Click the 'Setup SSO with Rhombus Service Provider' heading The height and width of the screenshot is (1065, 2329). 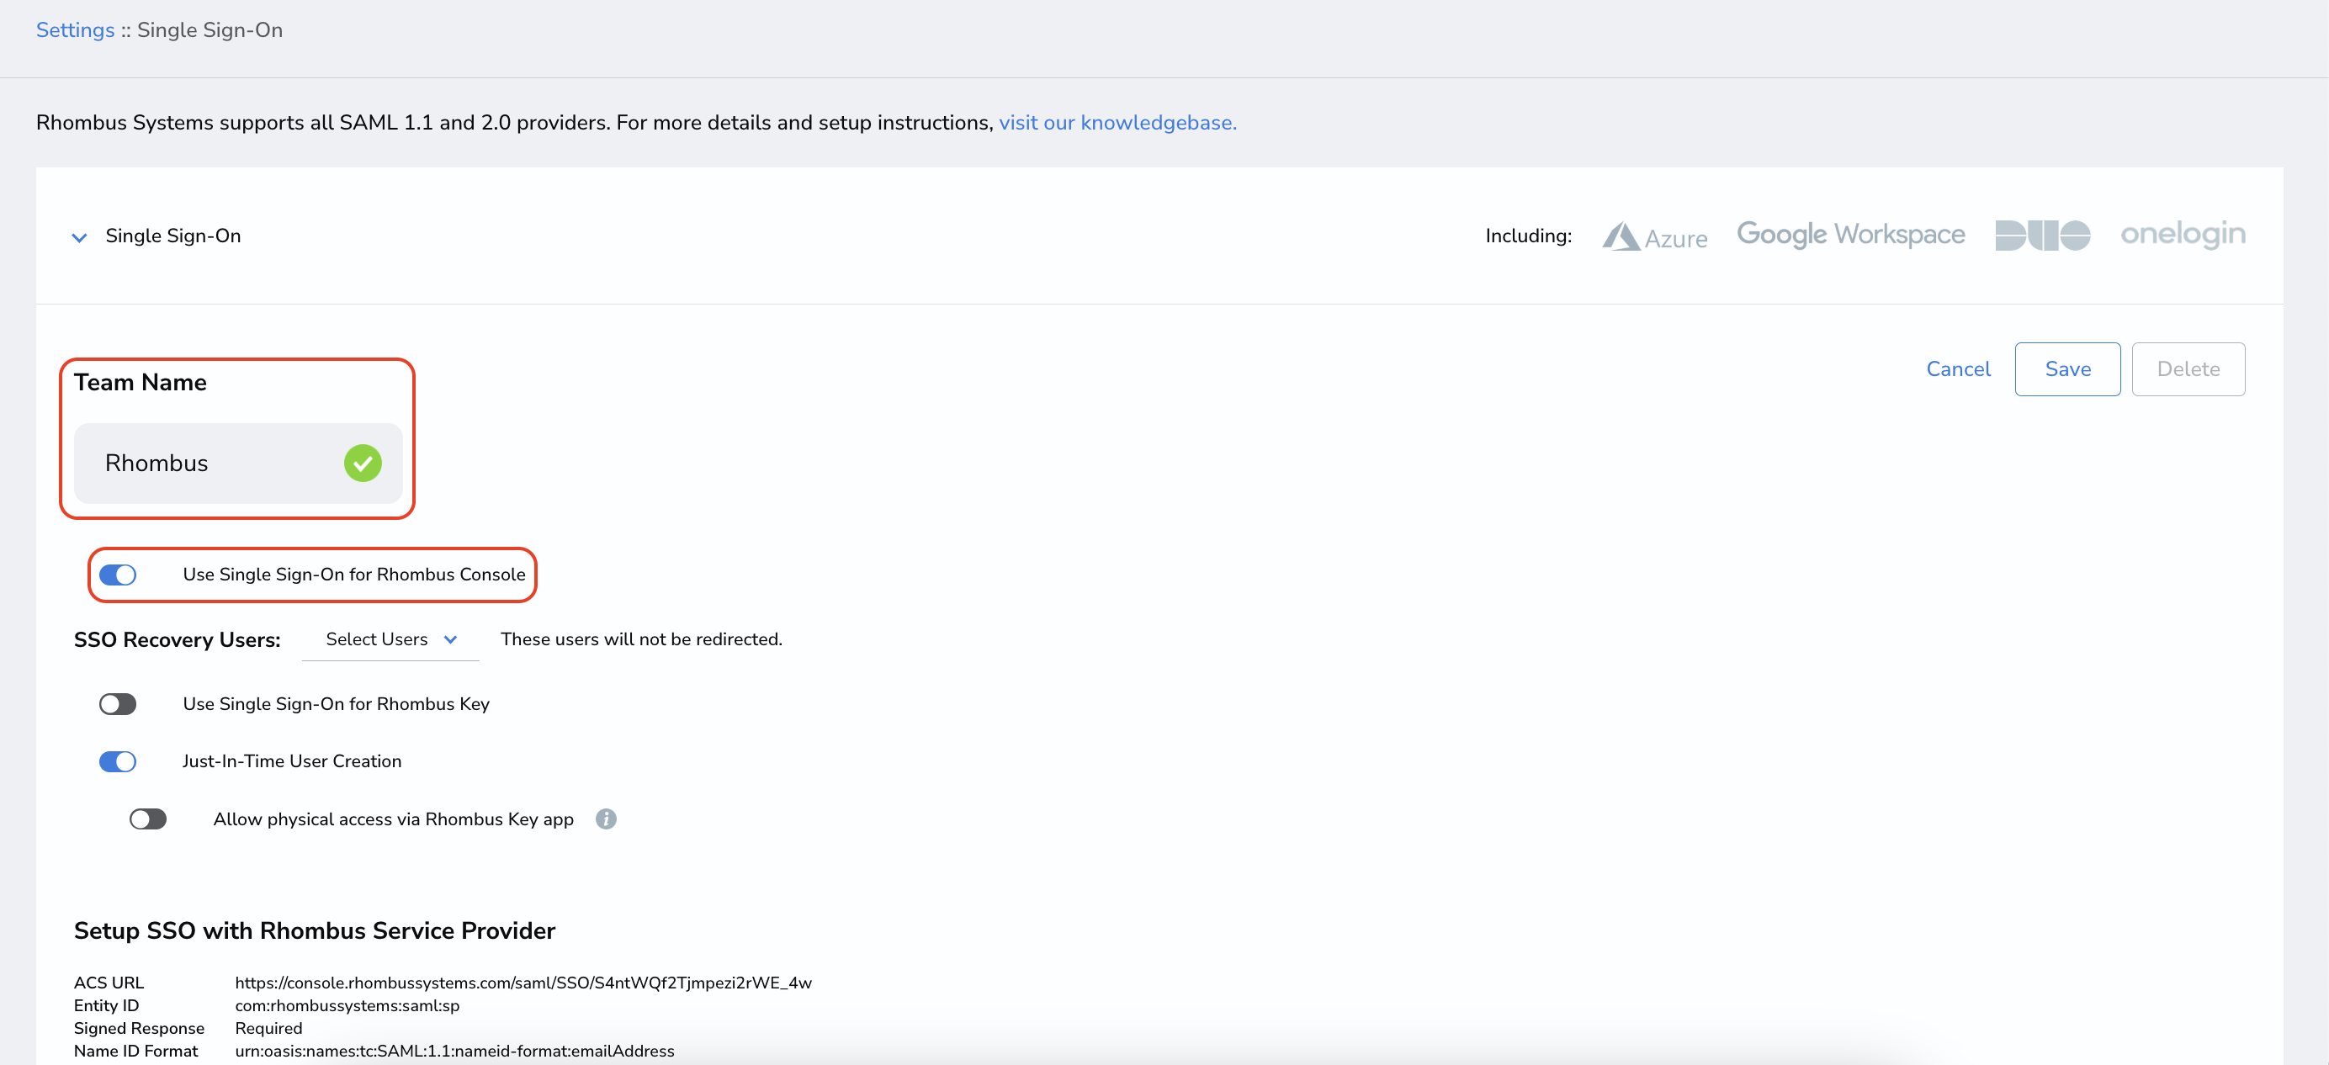(x=315, y=931)
